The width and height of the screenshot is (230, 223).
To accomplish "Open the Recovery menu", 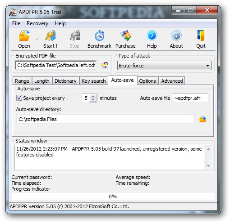I will coord(37,23).
